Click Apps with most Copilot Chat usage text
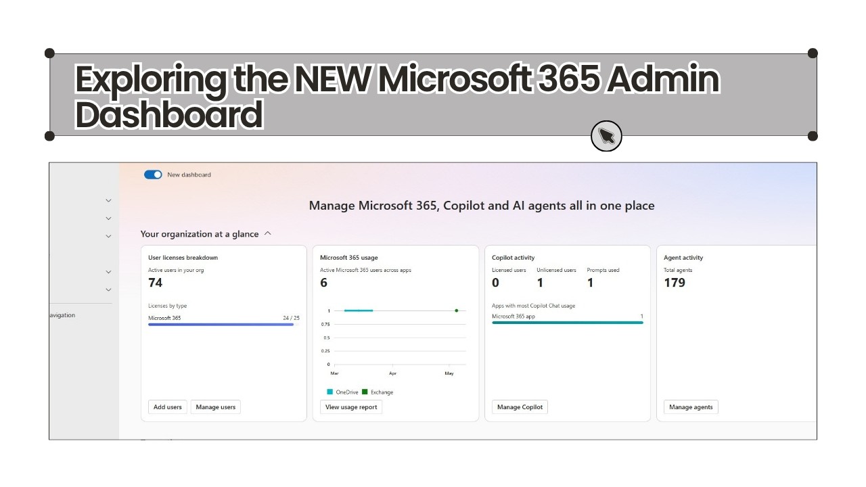The image size is (866, 487). tap(533, 306)
